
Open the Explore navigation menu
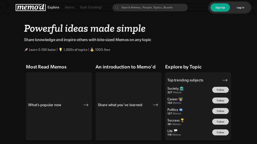coord(53,7)
